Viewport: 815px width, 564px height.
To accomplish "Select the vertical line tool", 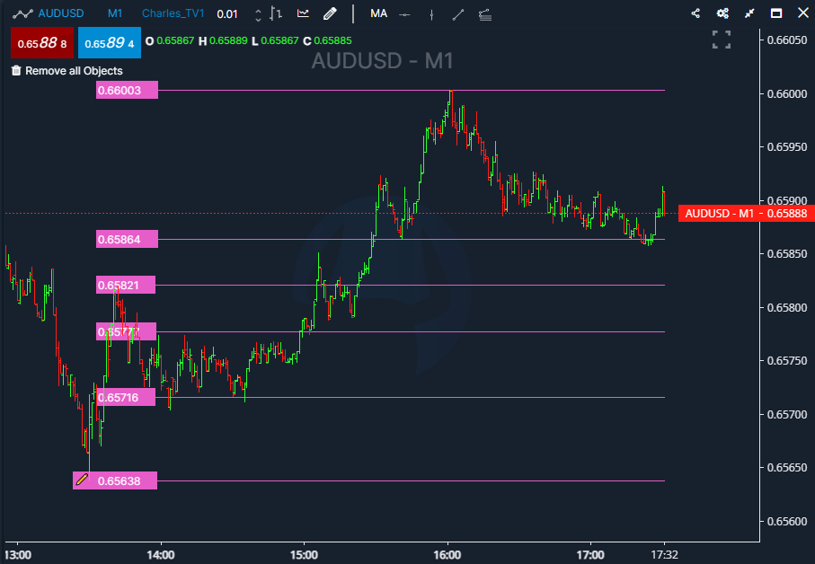I will click(431, 14).
